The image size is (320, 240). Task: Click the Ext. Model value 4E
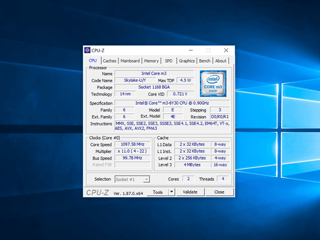click(173, 116)
